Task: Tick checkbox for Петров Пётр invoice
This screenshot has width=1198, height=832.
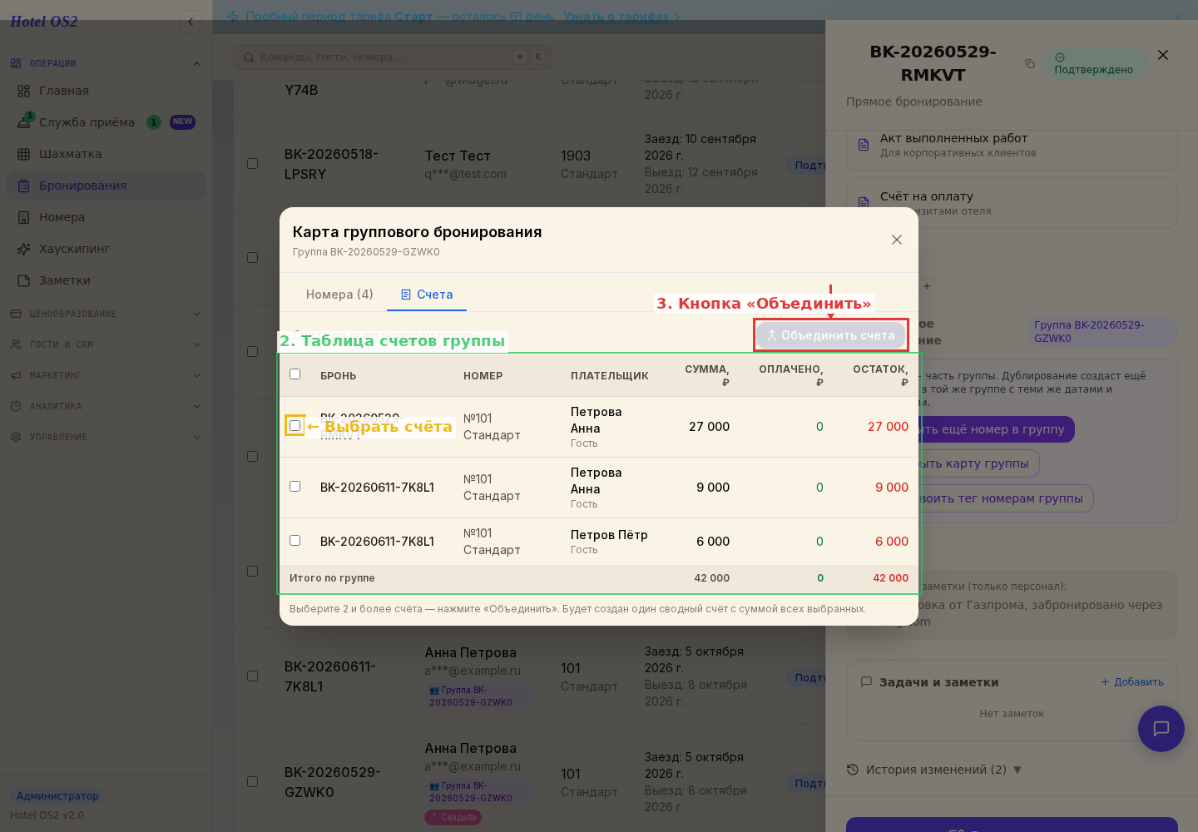Action: 295,541
